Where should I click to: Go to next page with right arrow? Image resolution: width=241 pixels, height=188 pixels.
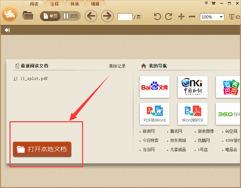click(x=107, y=16)
